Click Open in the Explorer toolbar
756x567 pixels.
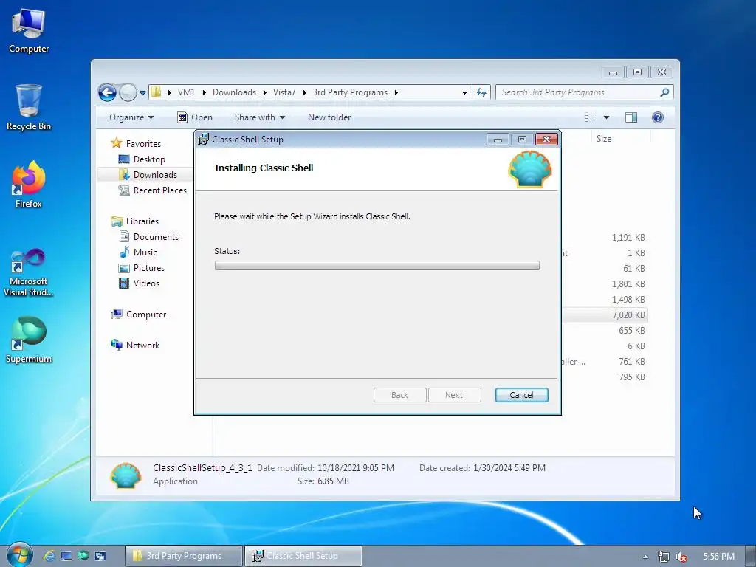(195, 117)
